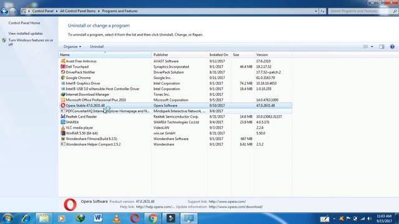The height and width of the screenshot is (224, 399).
Task: Click the Control Panel breadcrumb
Action: 43,11
